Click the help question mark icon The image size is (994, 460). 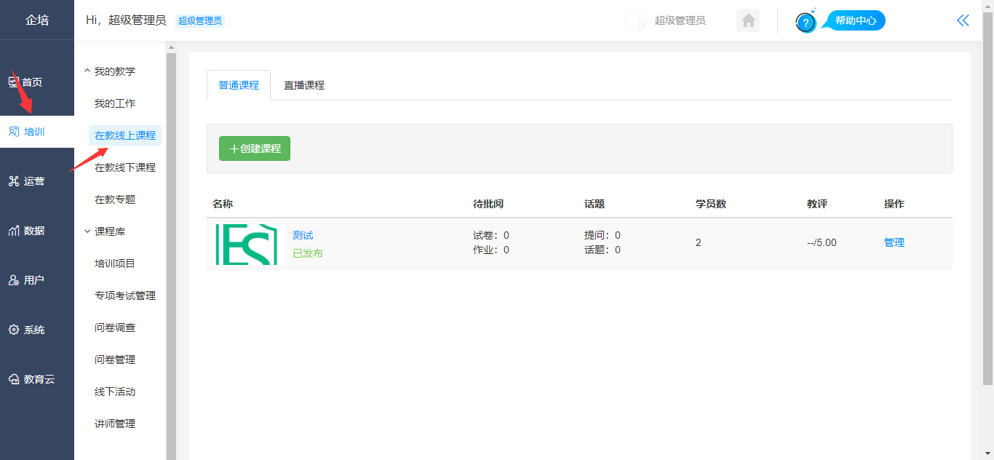pyautogui.click(x=806, y=23)
